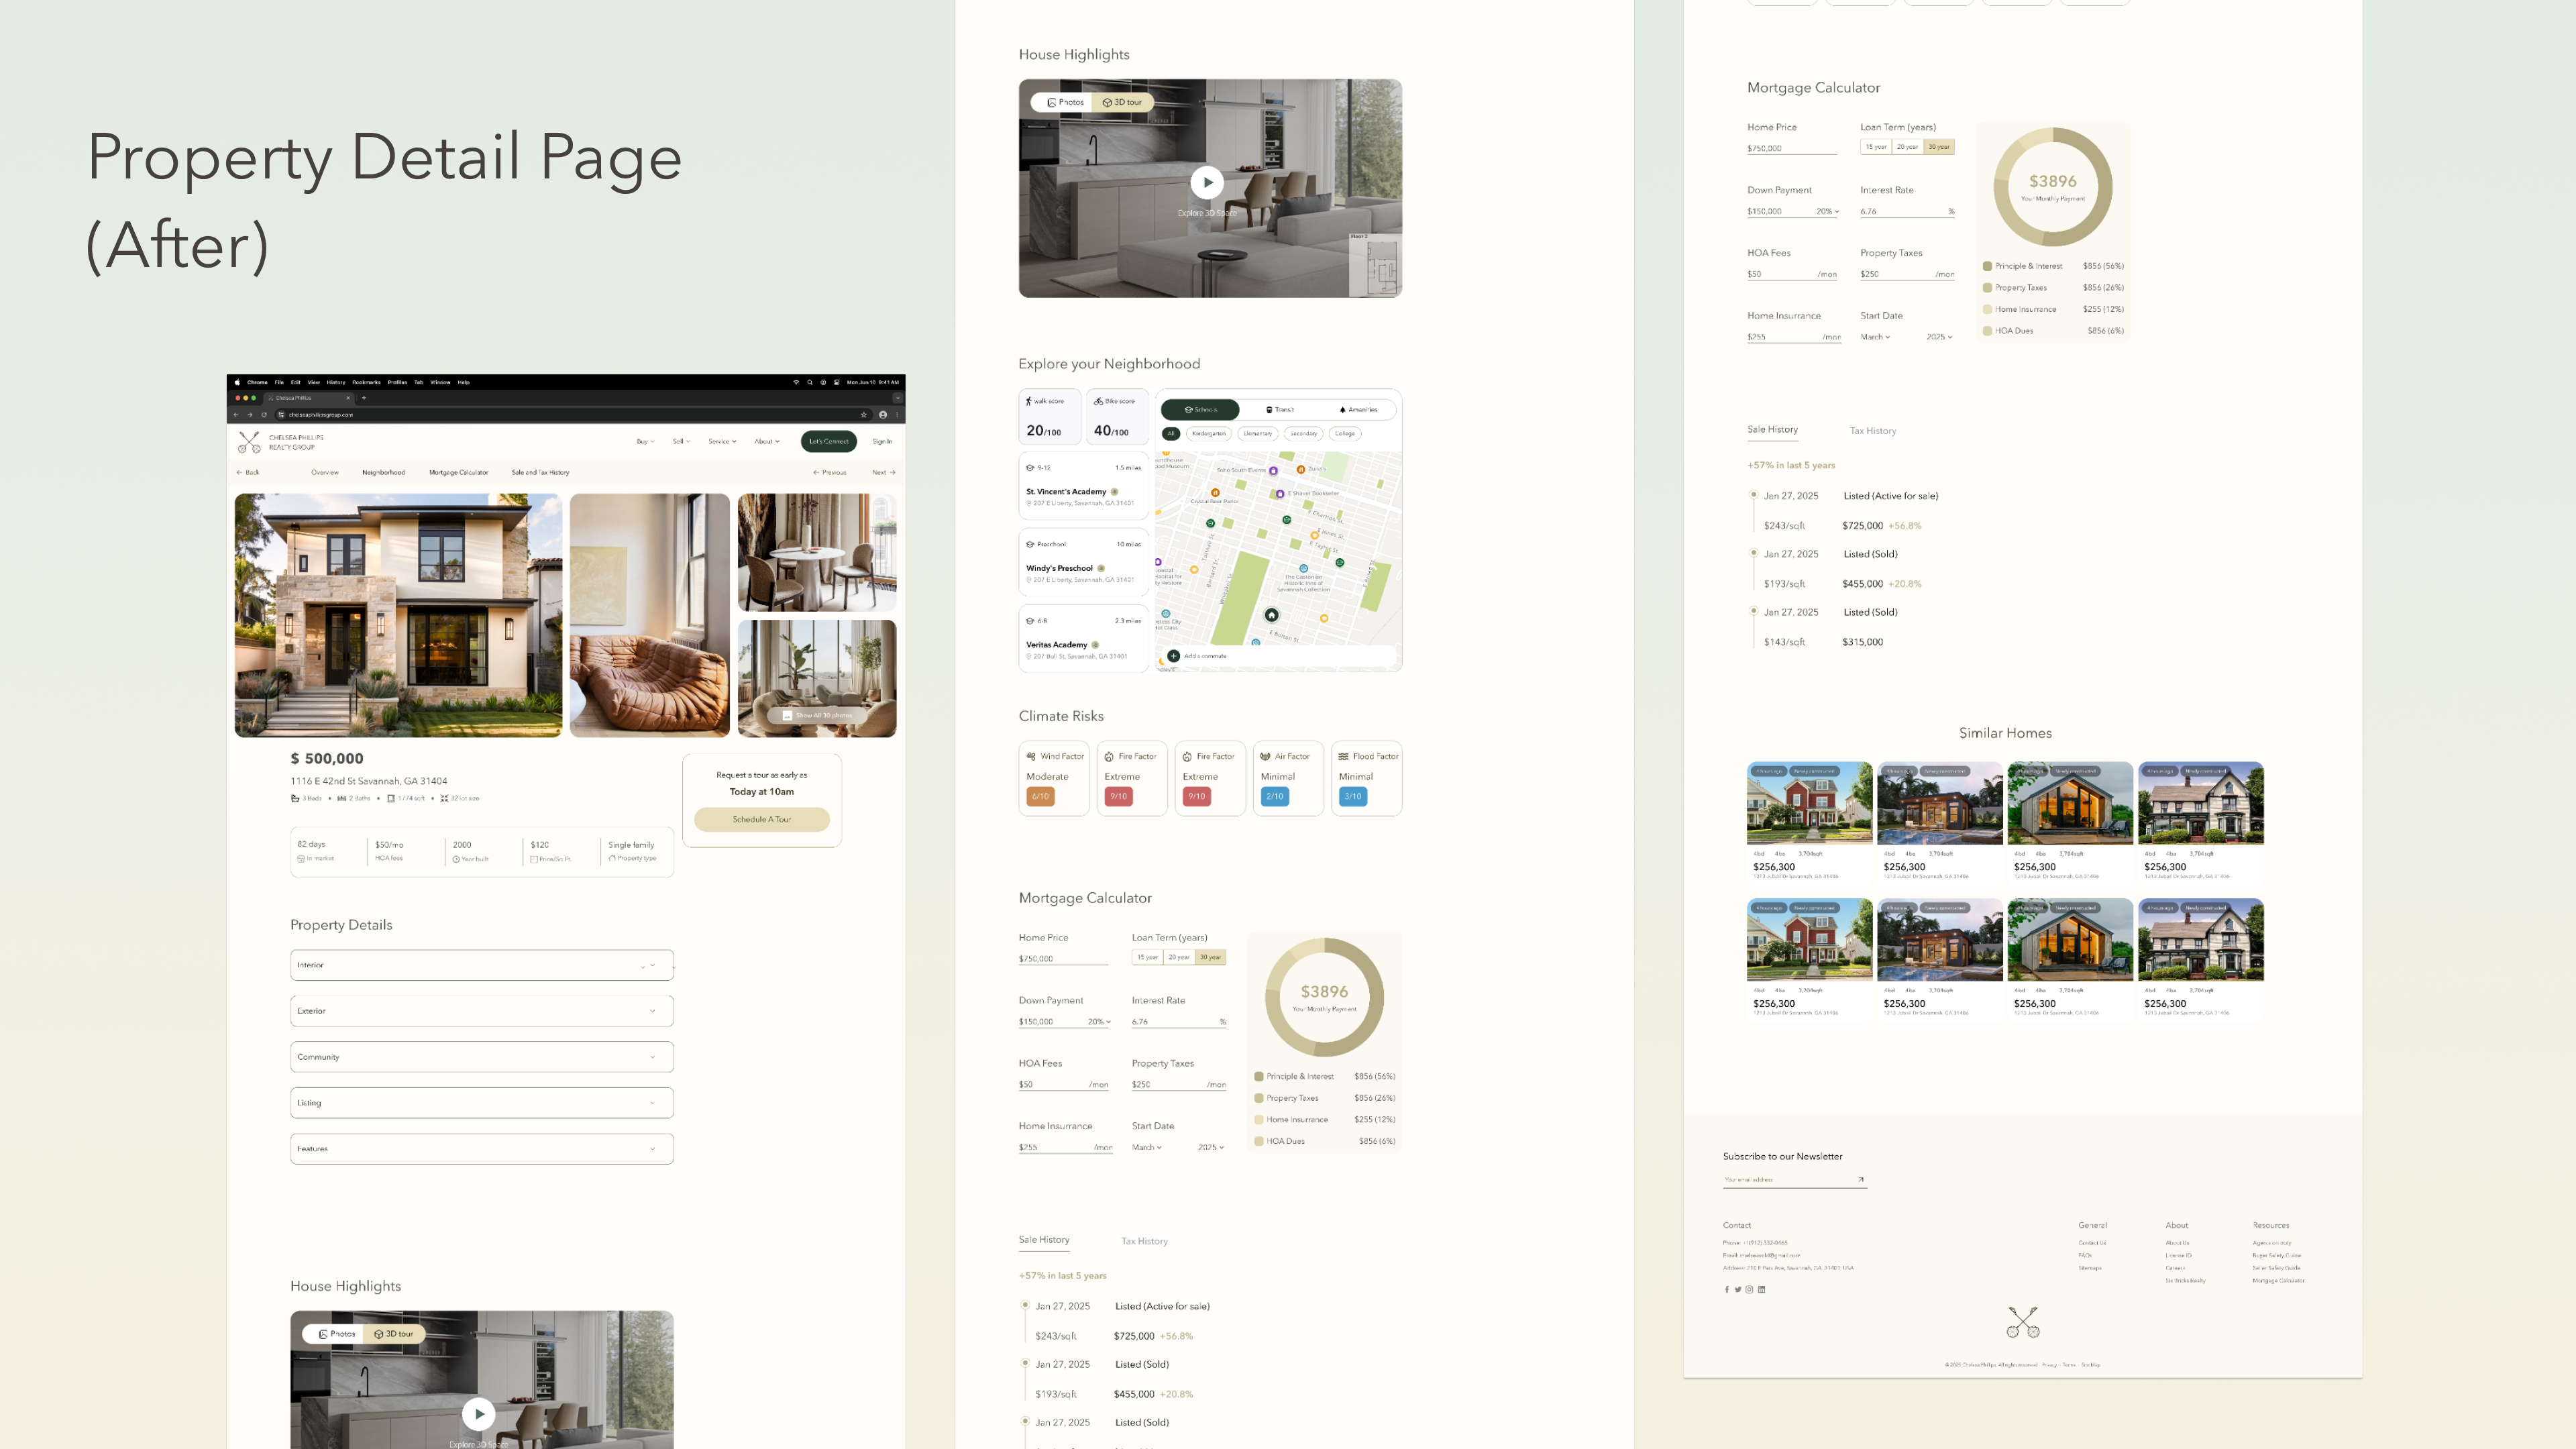This screenshot has height=1449, width=2576.
Task: Expand the Interior property details section
Action: [481, 965]
